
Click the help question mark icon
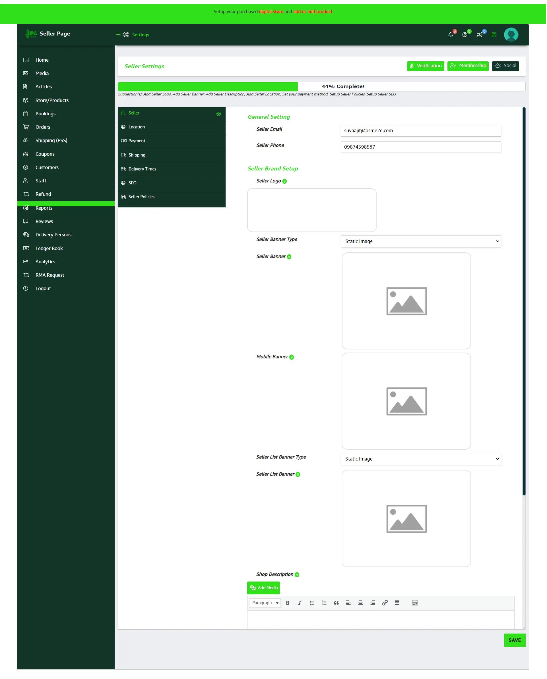click(x=465, y=35)
